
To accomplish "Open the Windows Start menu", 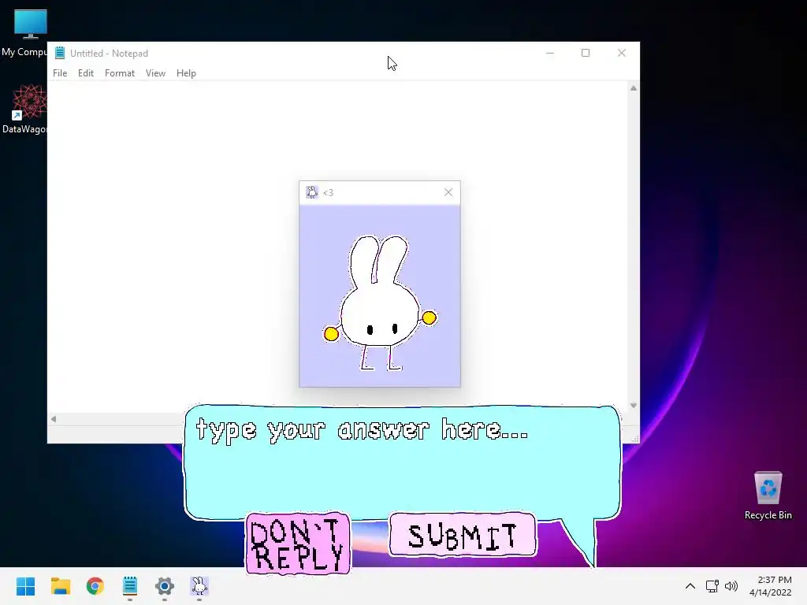I will [x=26, y=586].
